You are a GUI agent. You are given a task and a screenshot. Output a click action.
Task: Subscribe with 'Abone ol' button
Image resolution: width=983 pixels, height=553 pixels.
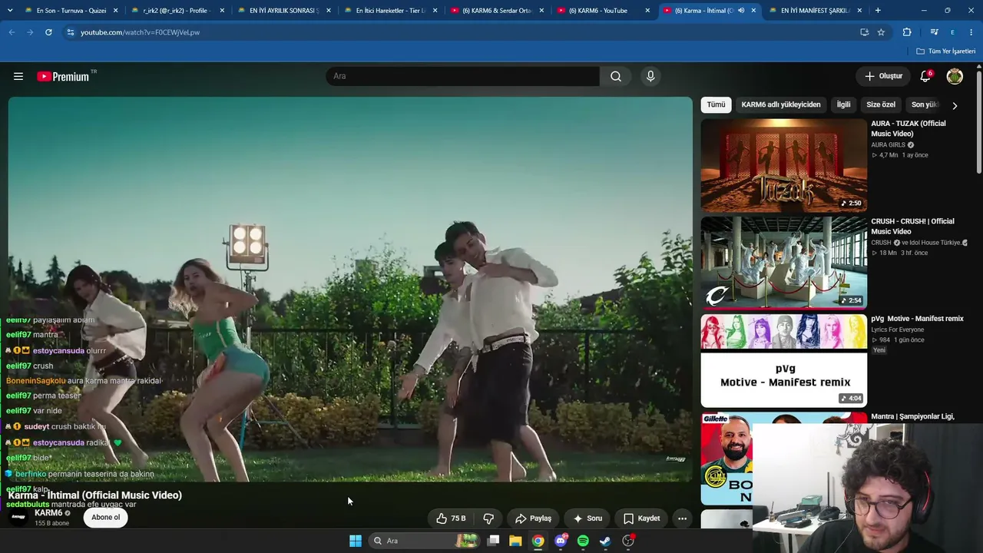click(x=106, y=517)
